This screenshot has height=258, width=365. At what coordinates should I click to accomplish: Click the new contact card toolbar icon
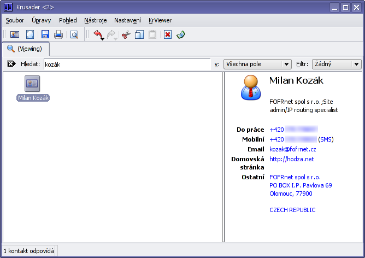click(x=15, y=34)
